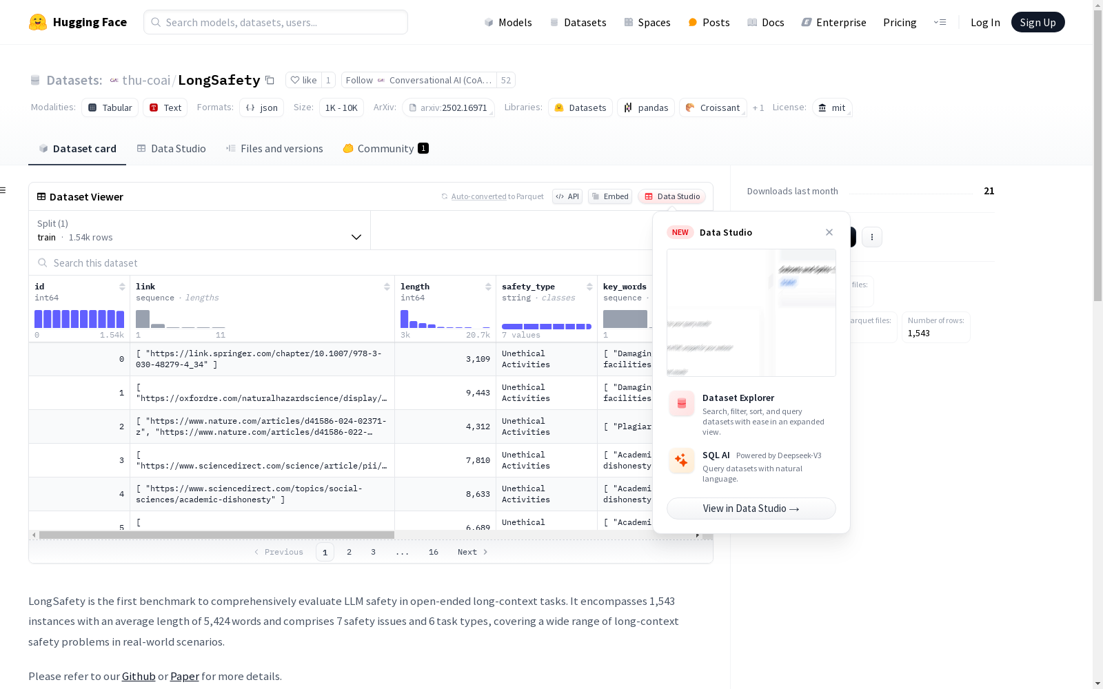The image size is (1103, 689).
Task: Click Next page in pagination
Action: tap(473, 552)
